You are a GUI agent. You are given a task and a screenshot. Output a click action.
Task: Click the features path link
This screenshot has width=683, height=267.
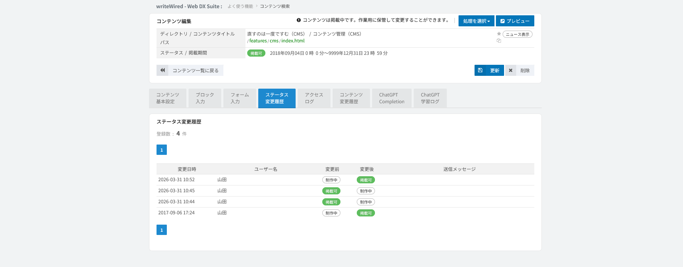258,41
